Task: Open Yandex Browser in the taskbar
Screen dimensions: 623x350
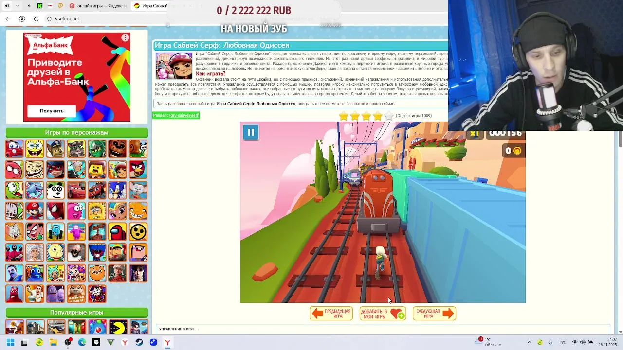Action: click(167, 342)
